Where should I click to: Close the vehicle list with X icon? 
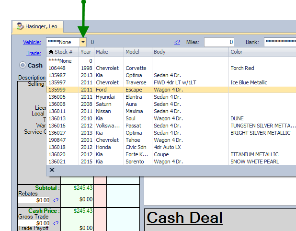coord(52,170)
